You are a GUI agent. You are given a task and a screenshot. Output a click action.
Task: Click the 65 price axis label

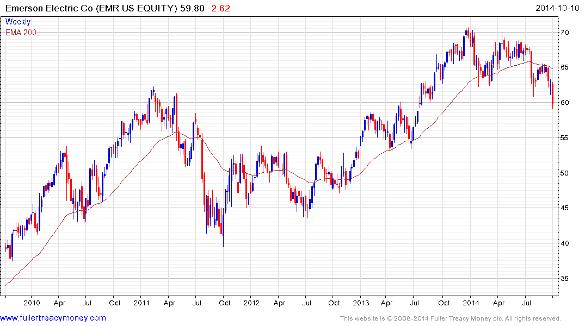tap(565, 67)
